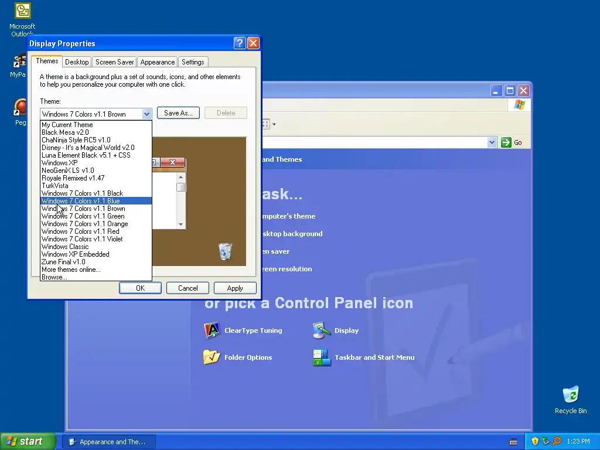Click the magnifier tray icon
Image resolution: width=600 pixels, height=450 pixels.
[x=557, y=441]
